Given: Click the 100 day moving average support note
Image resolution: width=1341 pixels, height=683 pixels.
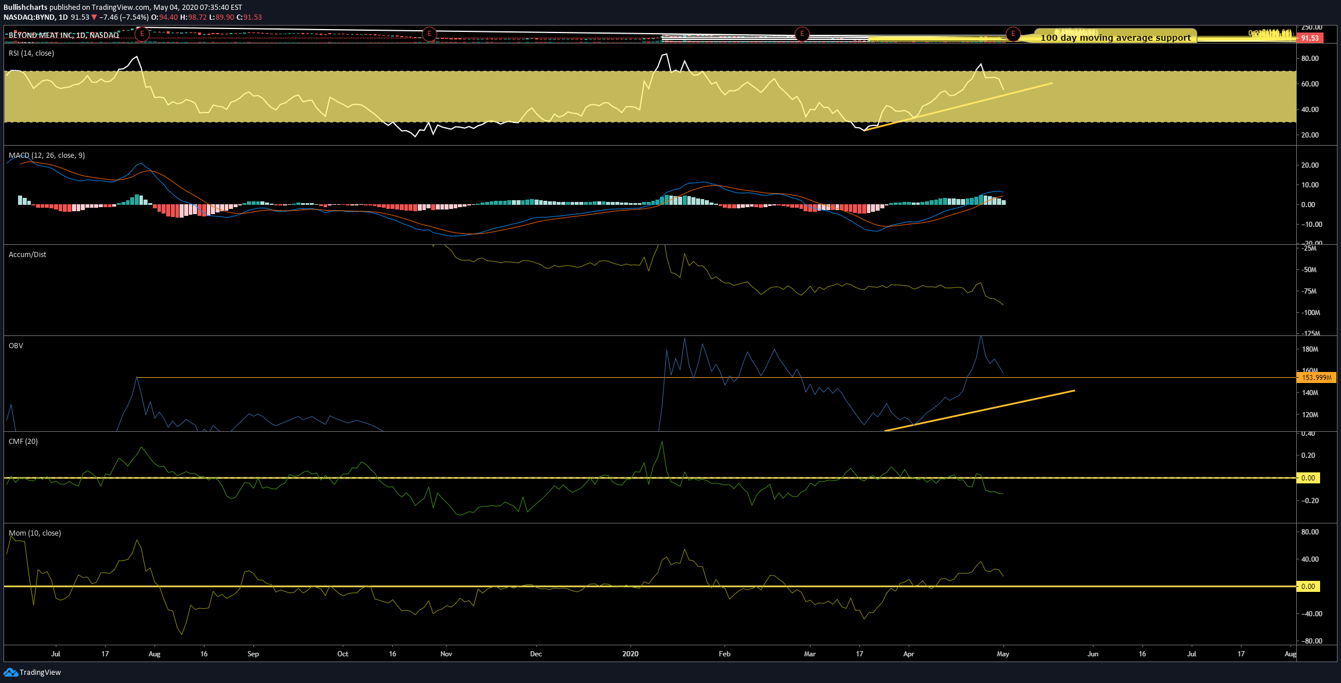Looking at the screenshot, I should click(1116, 38).
